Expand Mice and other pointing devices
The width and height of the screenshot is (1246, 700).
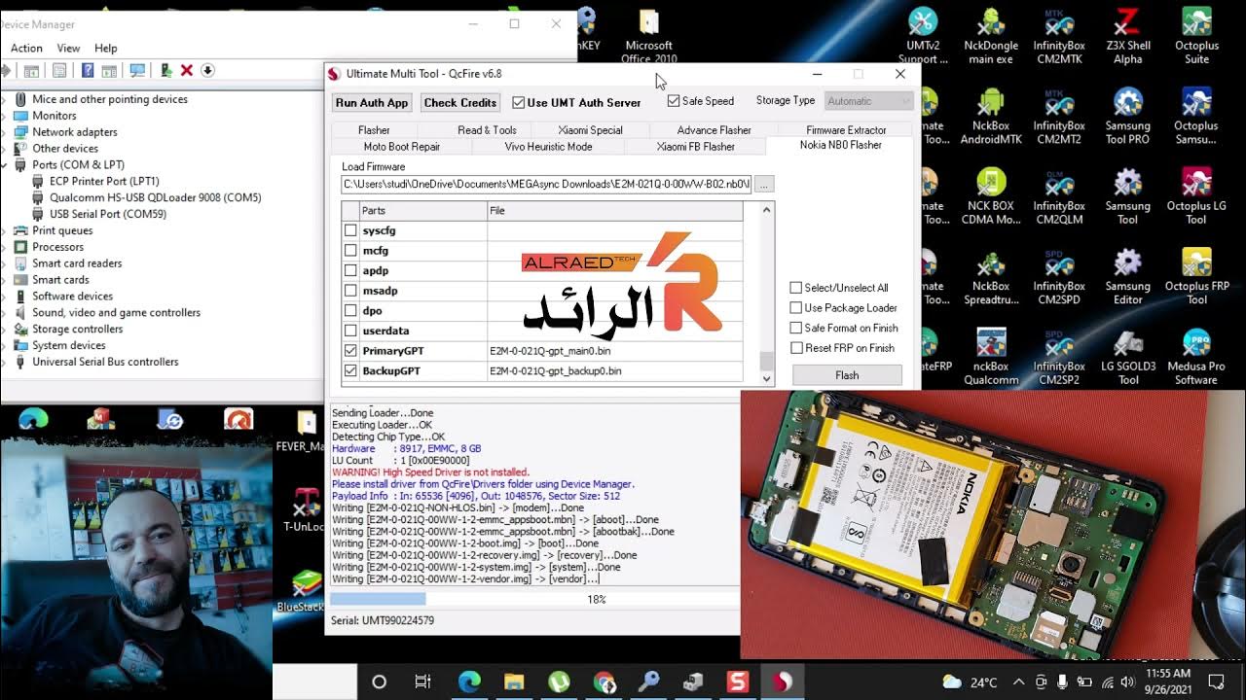click(6, 99)
